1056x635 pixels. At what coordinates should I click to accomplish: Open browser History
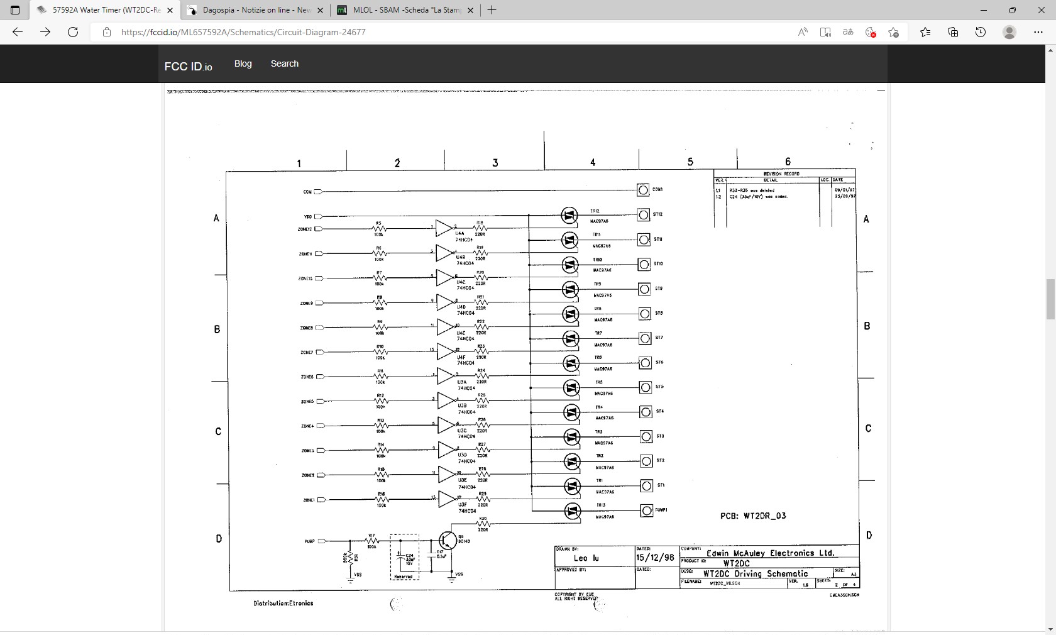tap(981, 32)
